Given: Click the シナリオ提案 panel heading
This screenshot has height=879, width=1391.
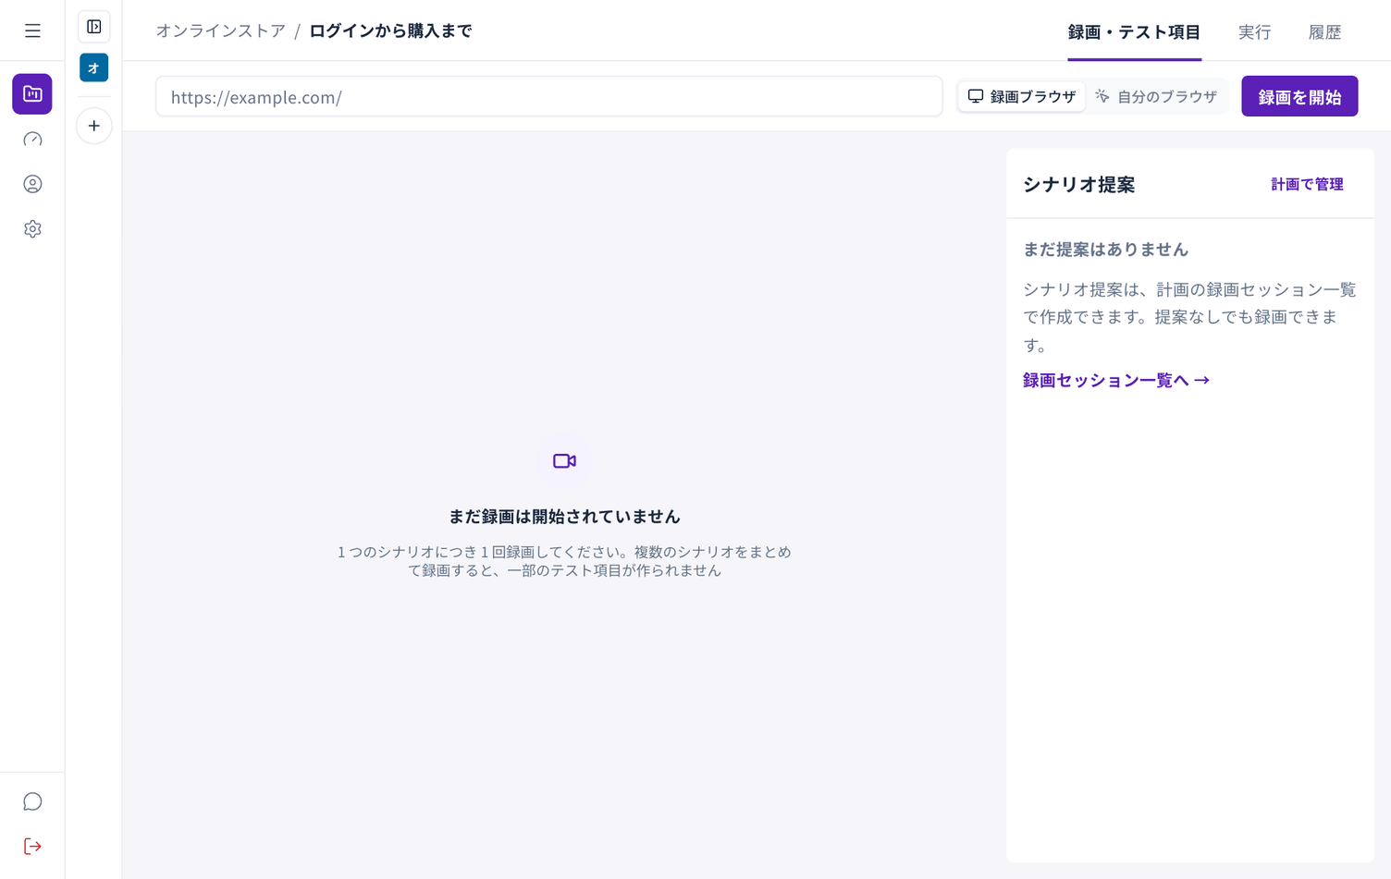Looking at the screenshot, I should (x=1078, y=184).
